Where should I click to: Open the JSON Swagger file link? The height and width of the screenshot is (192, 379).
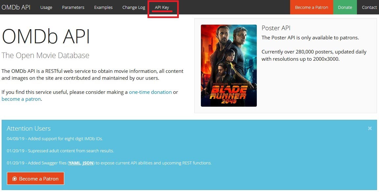[88, 163]
